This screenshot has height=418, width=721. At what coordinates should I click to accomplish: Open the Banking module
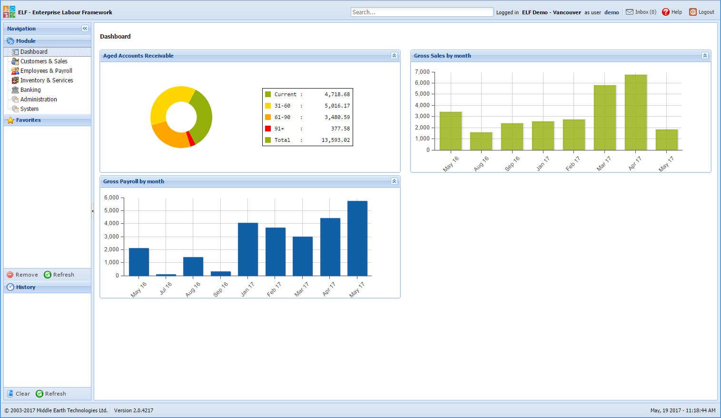coord(30,90)
